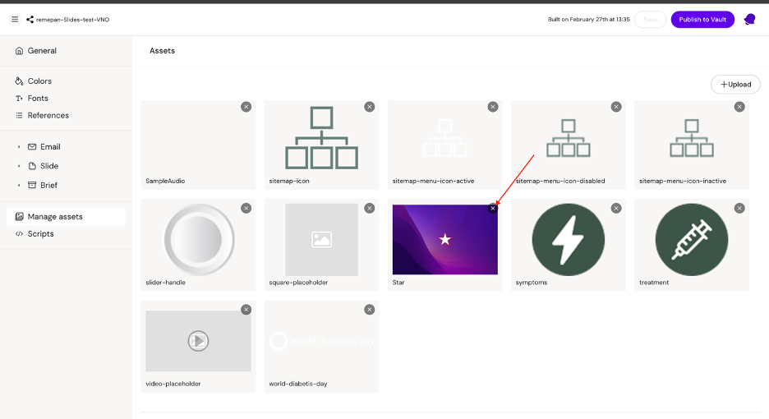
Task: Click the Assets page heading
Action: click(163, 51)
